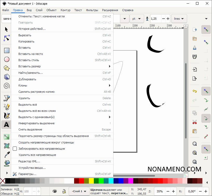Increase zoom with the plus stepper
Image resolution: width=212 pixels, height=196 pixels.
point(173,191)
